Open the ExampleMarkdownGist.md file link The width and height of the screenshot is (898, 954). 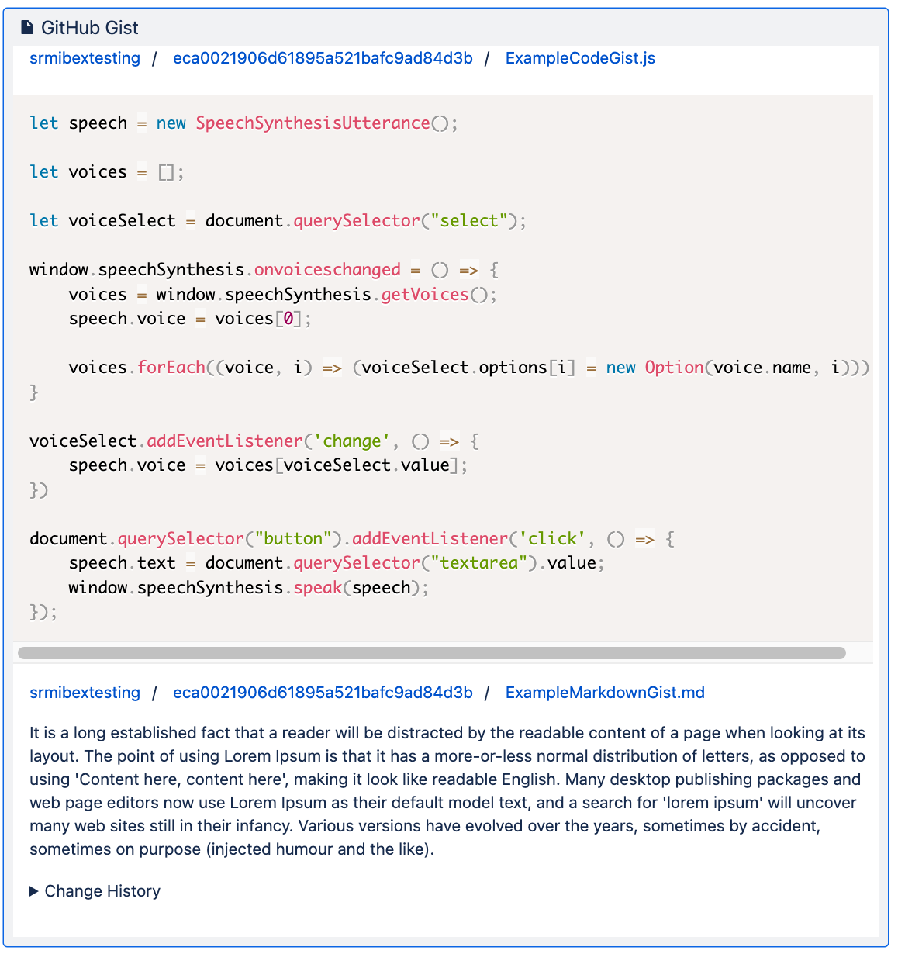point(604,693)
